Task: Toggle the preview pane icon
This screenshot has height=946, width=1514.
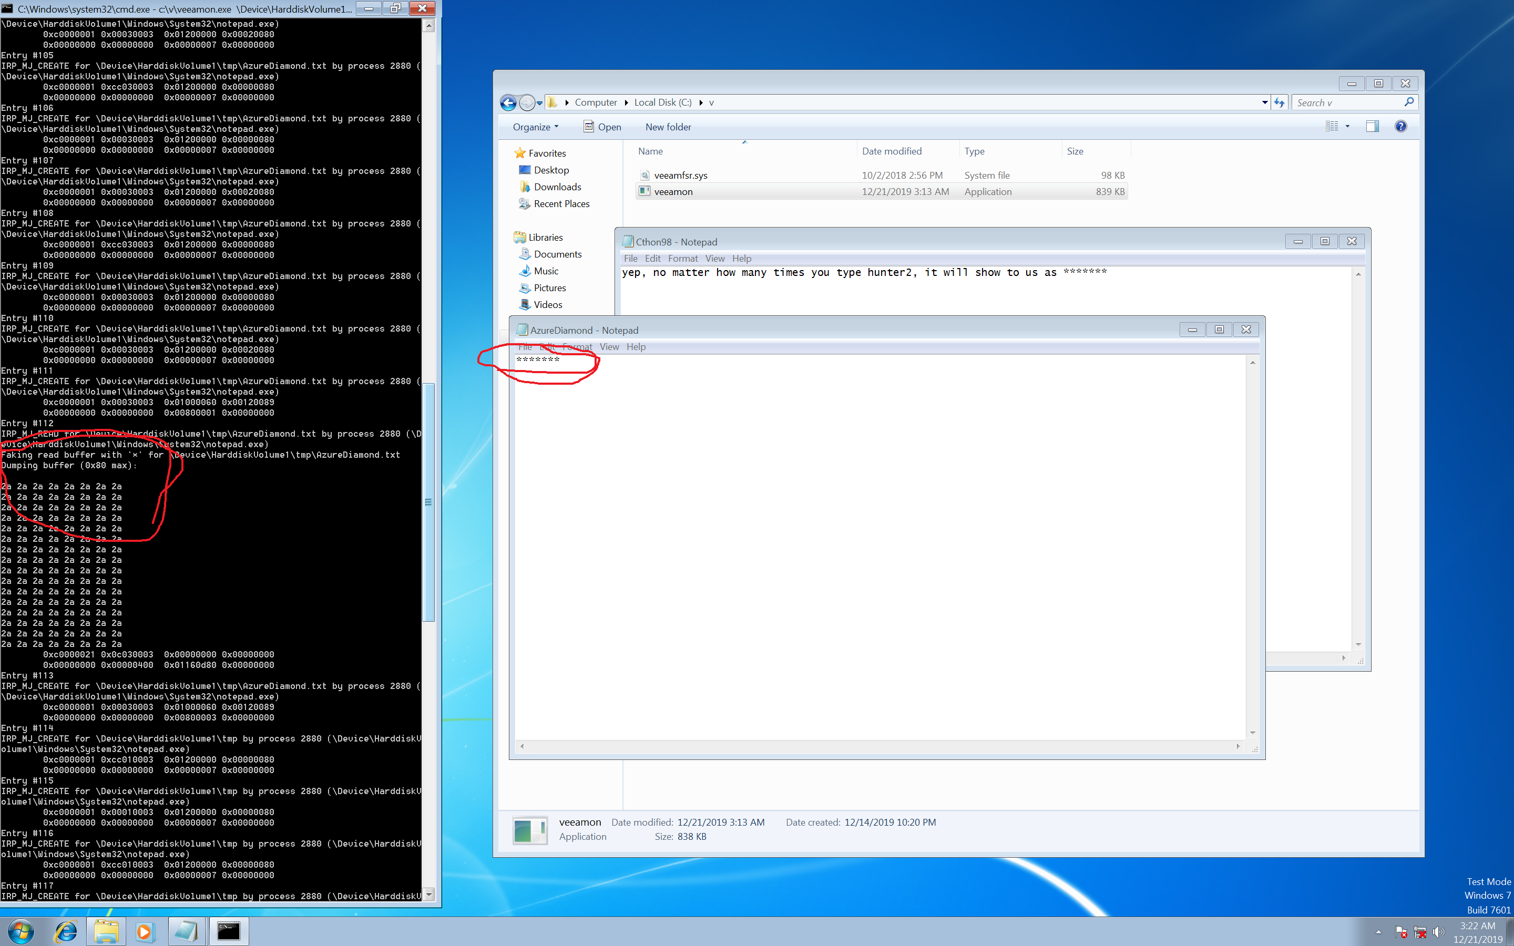Action: [x=1372, y=126]
